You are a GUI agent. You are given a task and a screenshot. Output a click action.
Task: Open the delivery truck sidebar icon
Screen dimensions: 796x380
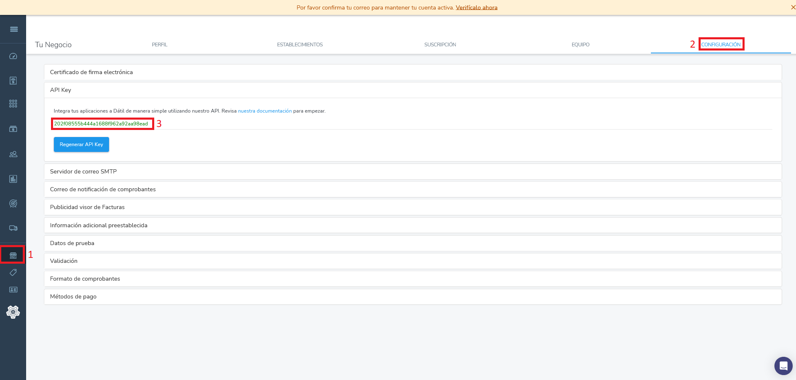tap(13, 228)
